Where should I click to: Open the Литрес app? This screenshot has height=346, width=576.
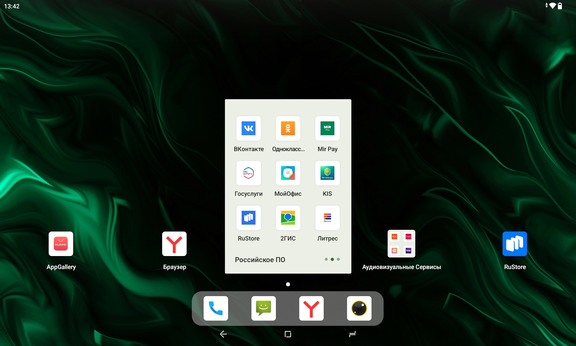point(327,218)
